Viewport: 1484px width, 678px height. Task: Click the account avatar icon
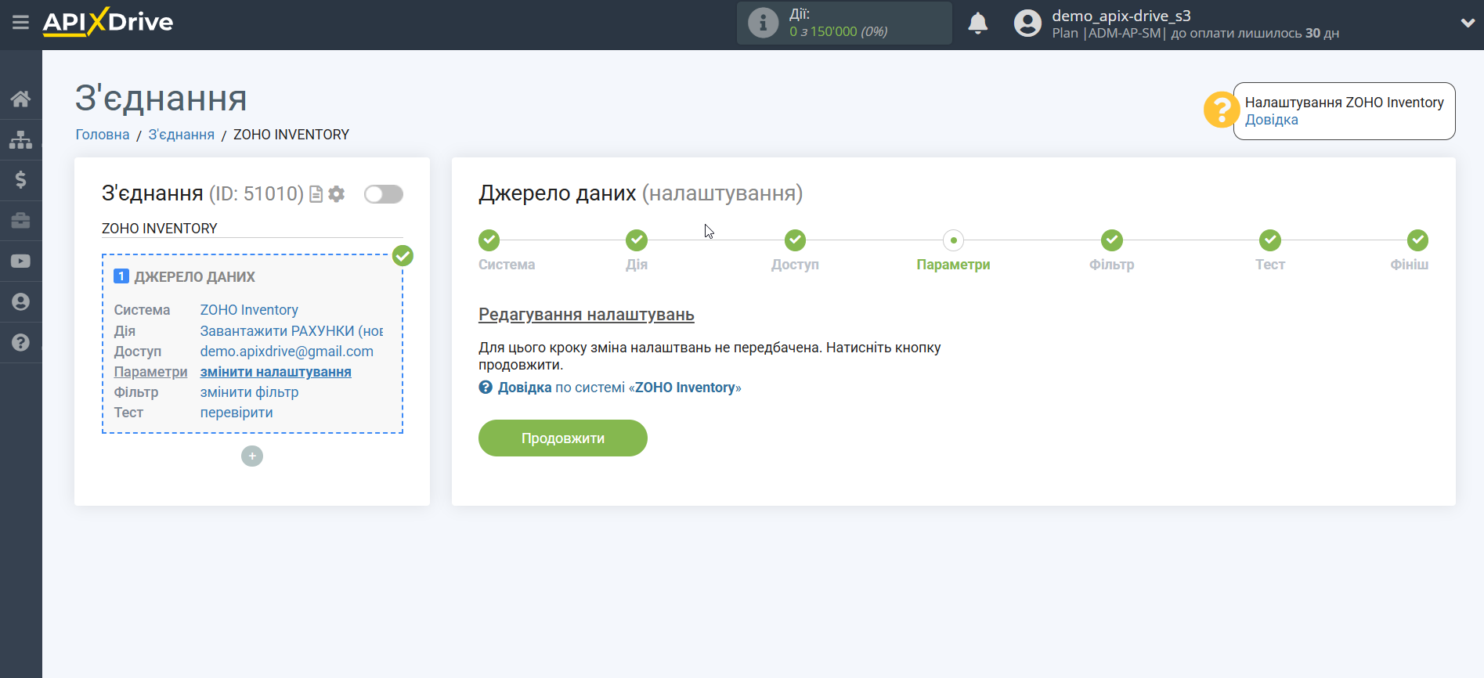(1027, 23)
